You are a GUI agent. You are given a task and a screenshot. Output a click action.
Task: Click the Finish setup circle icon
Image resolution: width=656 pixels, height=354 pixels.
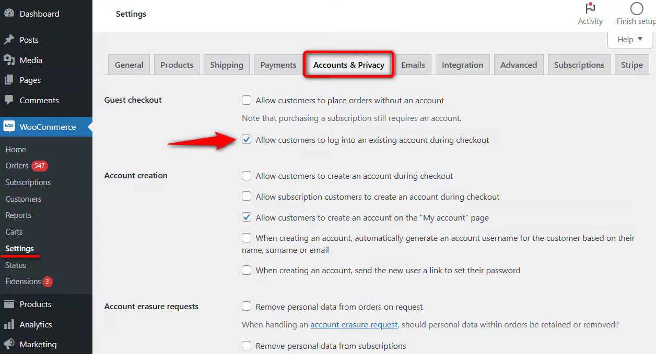click(636, 8)
